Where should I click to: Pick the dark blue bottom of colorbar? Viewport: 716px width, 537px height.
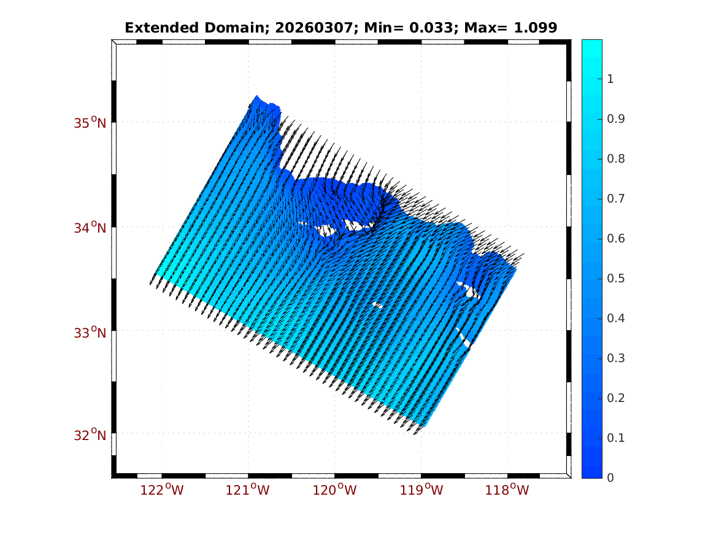(x=591, y=473)
